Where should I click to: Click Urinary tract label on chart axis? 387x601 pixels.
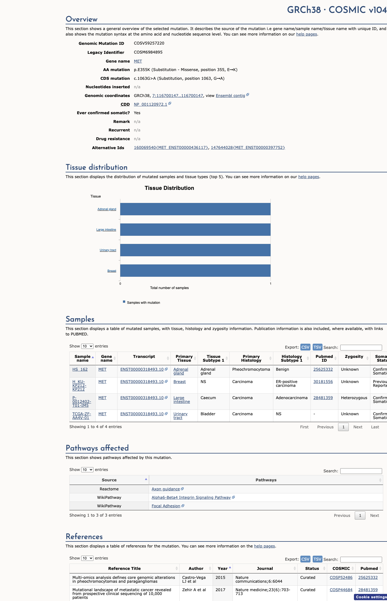(x=108, y=250)
